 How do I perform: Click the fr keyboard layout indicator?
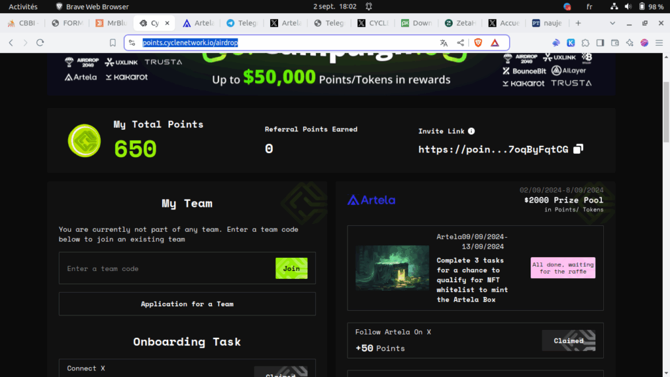(x=590, y=7)
